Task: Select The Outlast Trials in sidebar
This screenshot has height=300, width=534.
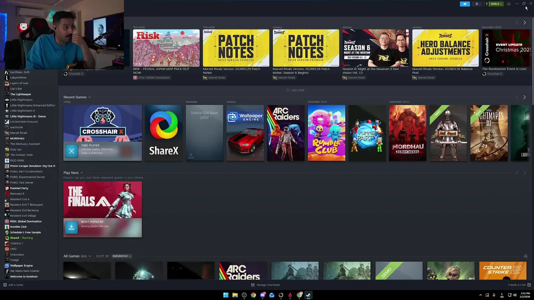Action: [21, 155]
